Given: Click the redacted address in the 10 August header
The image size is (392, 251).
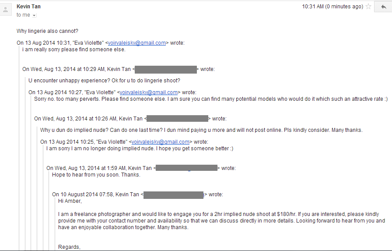Looking at the screenshot, I should click(174, 194).
